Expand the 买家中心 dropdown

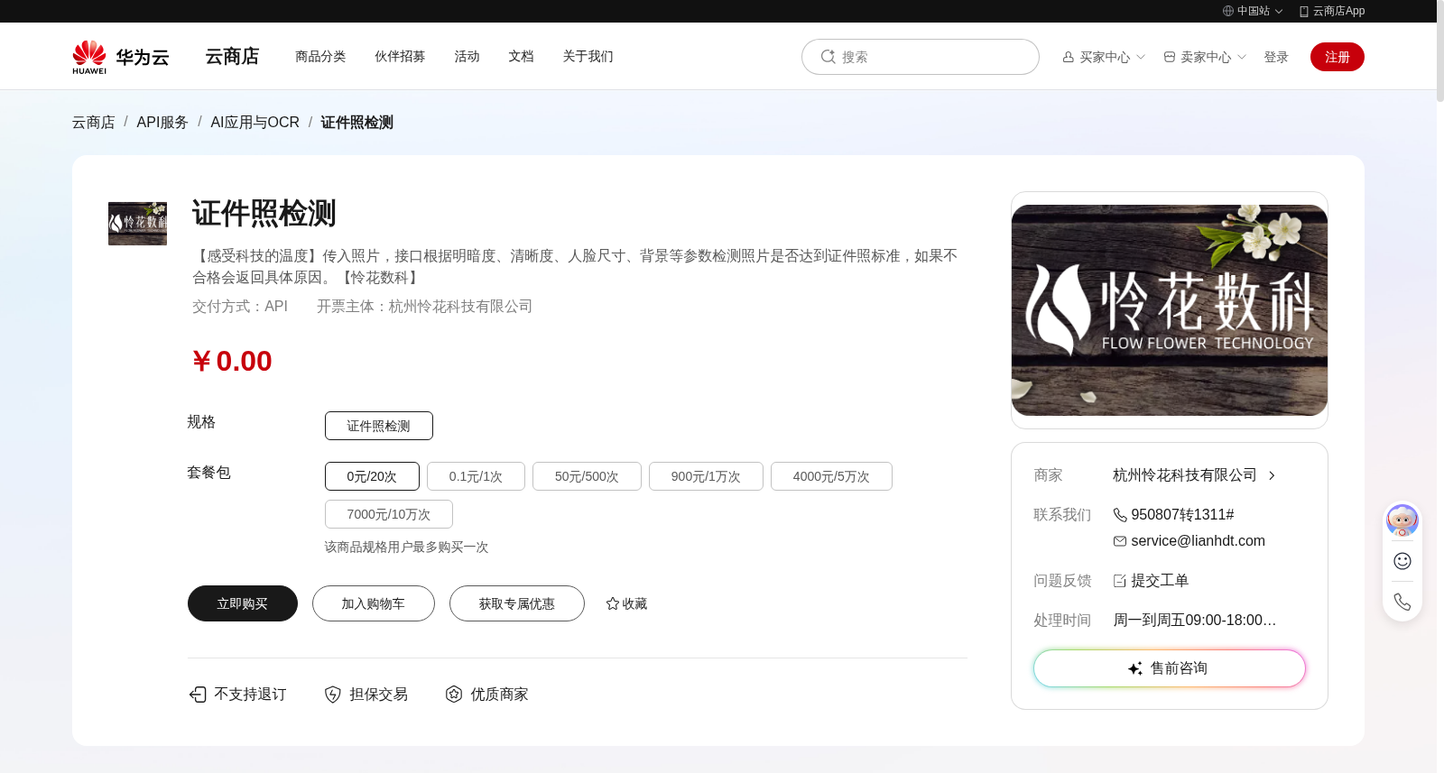point(1141,57)
